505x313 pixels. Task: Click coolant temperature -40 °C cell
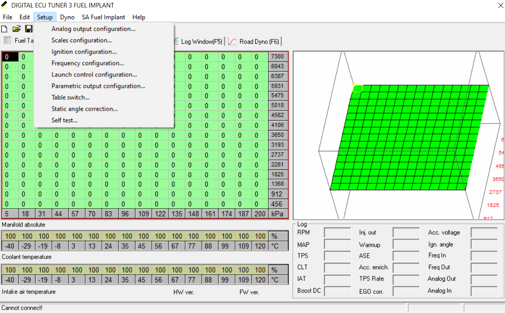[10, 246]
